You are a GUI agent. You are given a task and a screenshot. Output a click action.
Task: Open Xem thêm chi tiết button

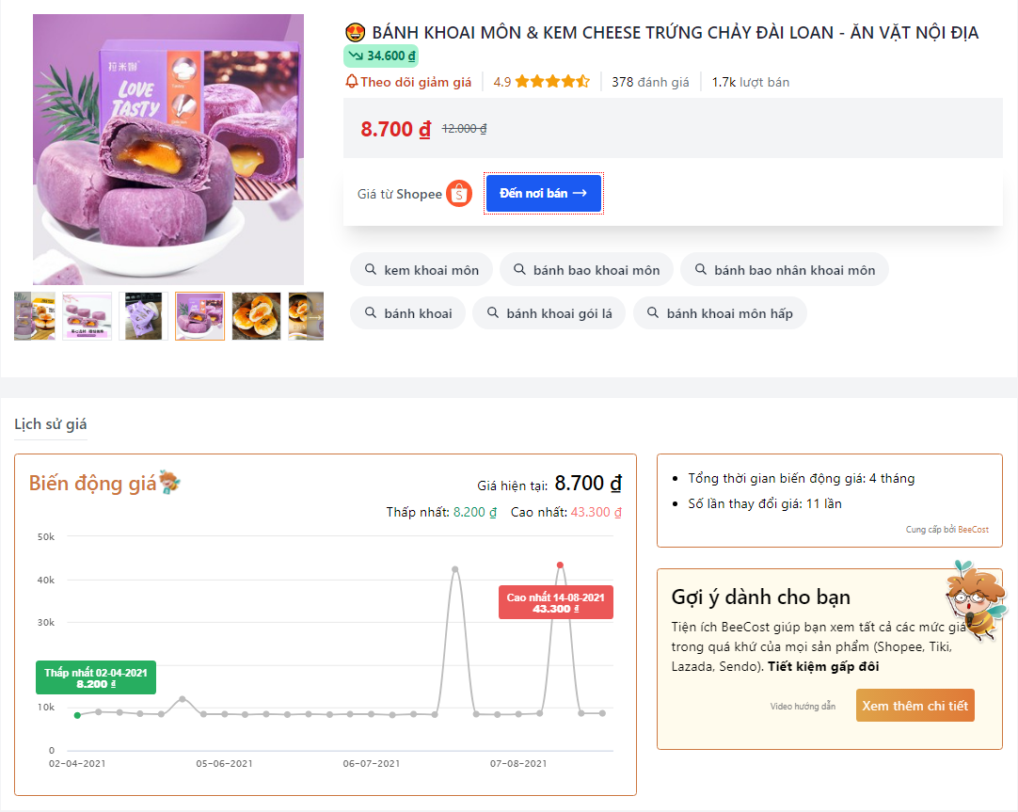(x=915, y=706)
